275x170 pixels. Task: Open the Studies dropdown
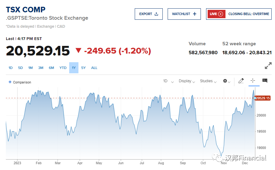point(208,81)
